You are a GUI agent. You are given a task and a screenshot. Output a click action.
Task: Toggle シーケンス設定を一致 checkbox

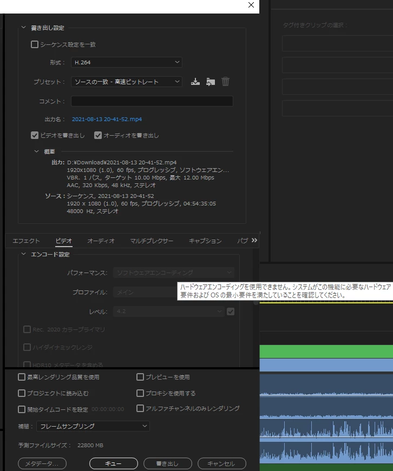pyautogui.click(x=35, y=44)
